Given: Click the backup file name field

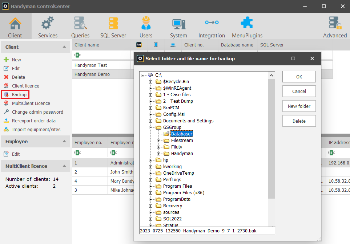Looking at the screenshot, I should (207, 231).
